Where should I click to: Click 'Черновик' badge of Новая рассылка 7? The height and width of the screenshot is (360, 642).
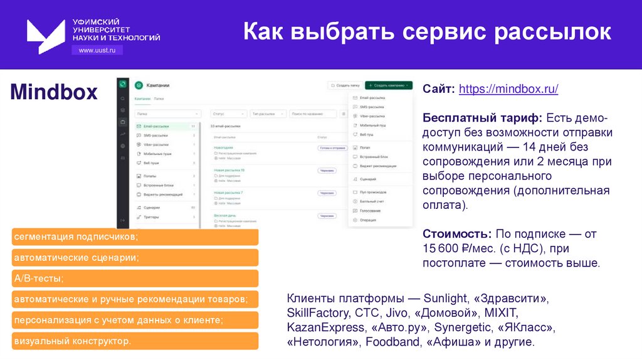click(x=327, y=193)
